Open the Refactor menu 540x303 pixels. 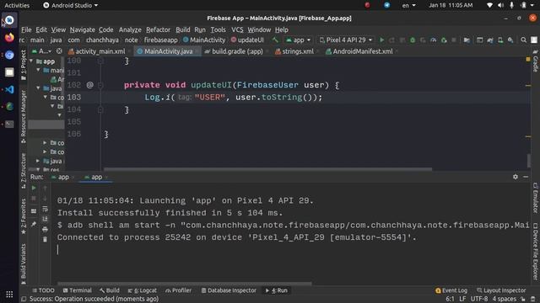[158, 30]
